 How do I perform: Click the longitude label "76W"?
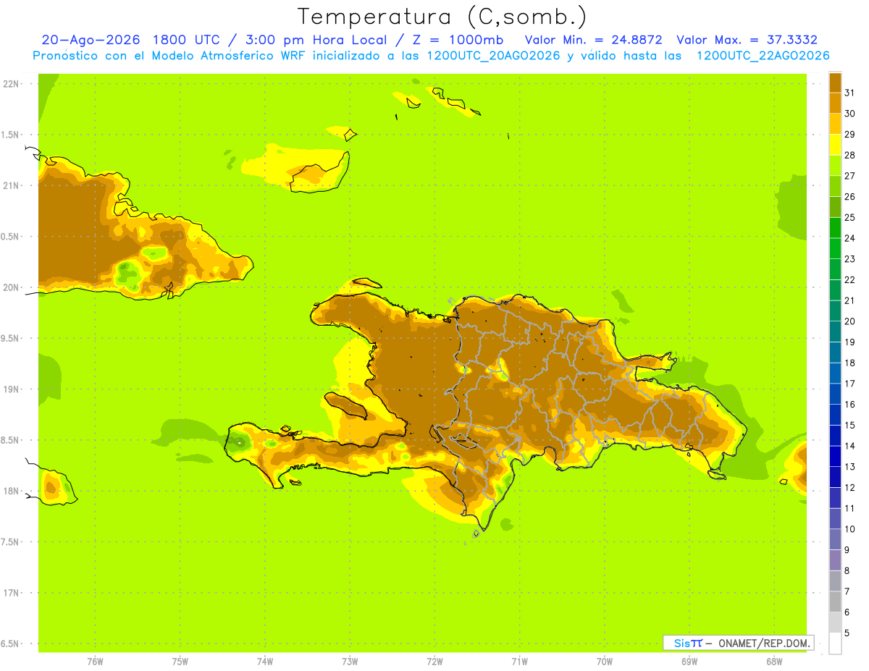pos(95,662)
